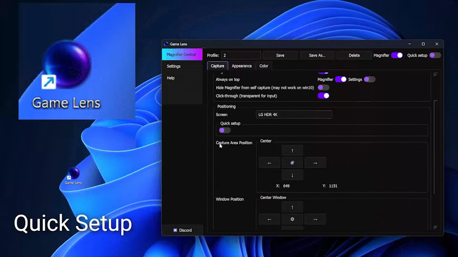
Task: Toggle the Magnifier switch in top bar
Action: coord(396,55)
